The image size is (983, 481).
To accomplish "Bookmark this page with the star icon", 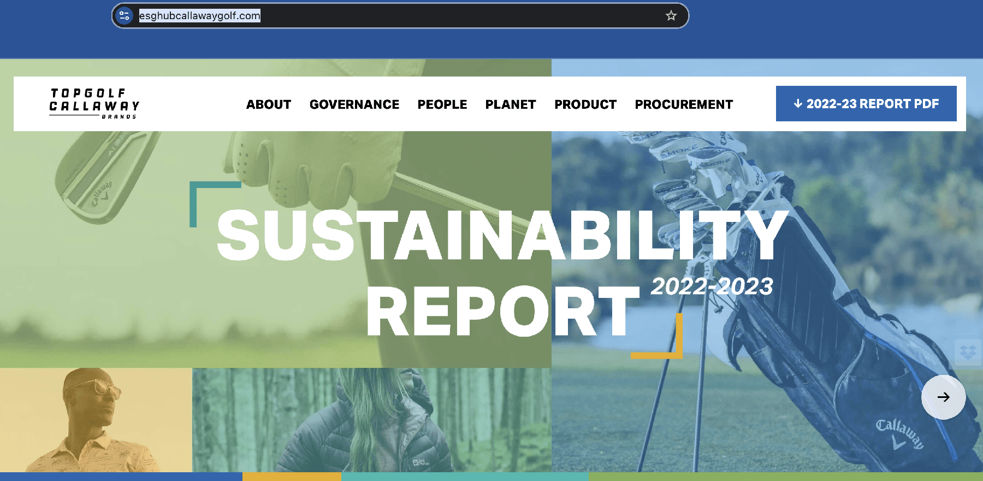I will click(671, 16).
